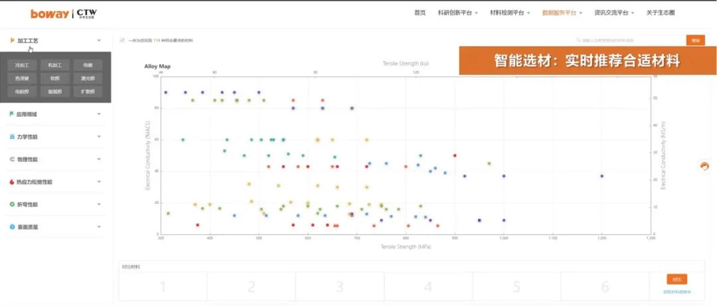Screen dimensions: 717x306
Task: Click the 'Alloy Map' chart title
Action: coord(157,66)
